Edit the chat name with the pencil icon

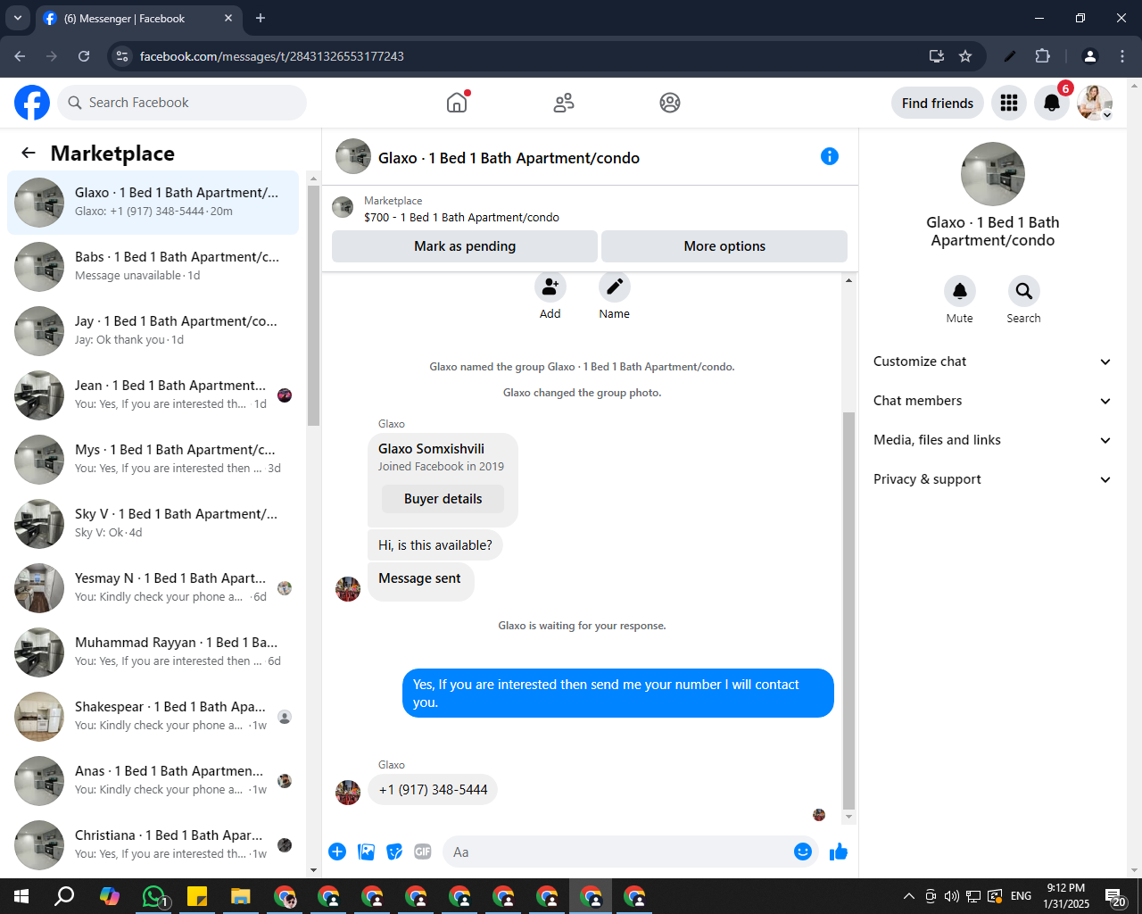coord(615,287)
